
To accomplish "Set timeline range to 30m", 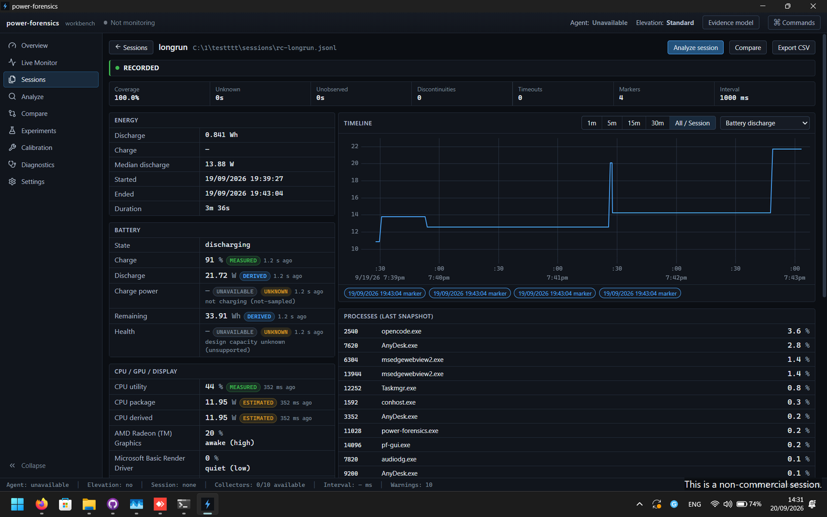I will [x=657, y=123].
